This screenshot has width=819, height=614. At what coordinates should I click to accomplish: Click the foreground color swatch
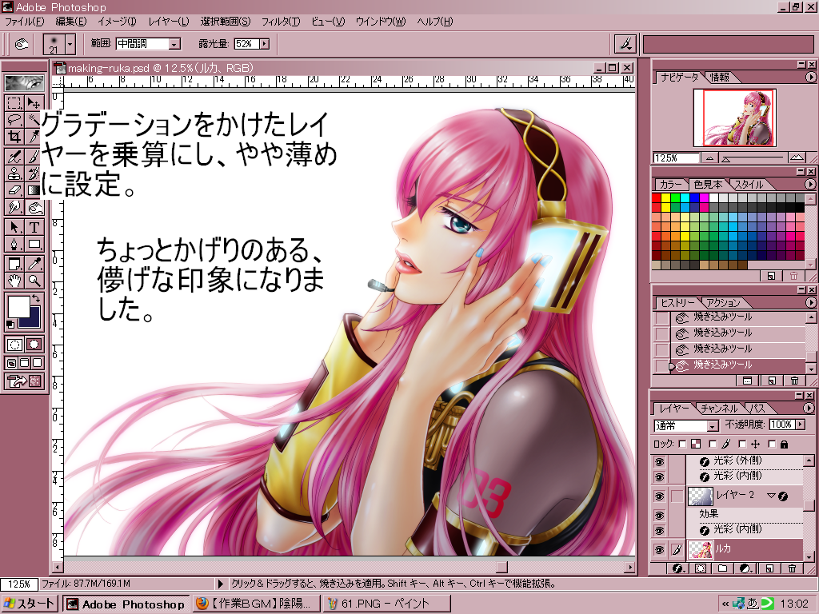tap(18, 307)
